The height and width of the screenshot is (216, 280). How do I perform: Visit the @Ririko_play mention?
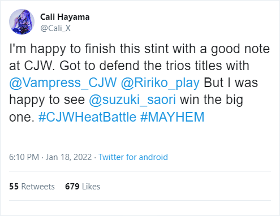[x=160, y=83]
